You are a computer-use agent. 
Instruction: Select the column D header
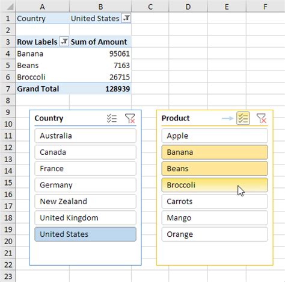click(188, 7)
